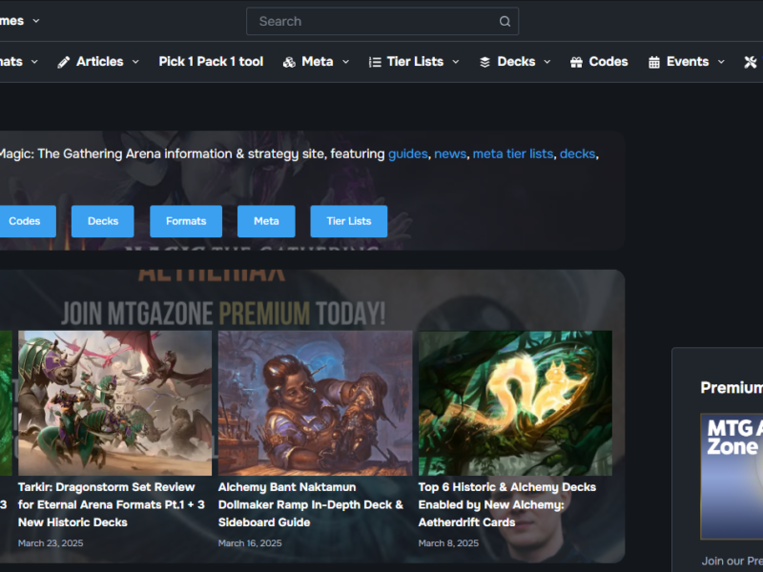The height and width of the screenshot is (572, 763).
Task: Expand the Articles dropdown chevron
Action: tap(135, 62)
